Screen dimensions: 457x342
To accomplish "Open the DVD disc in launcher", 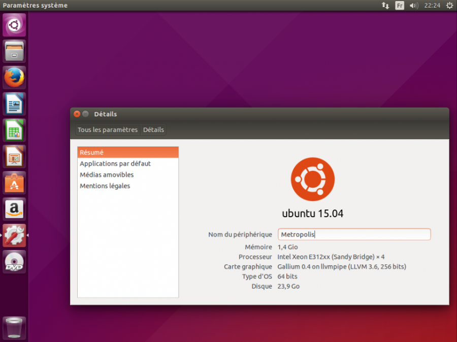I will pyautogui.click(x=14, y=262).
